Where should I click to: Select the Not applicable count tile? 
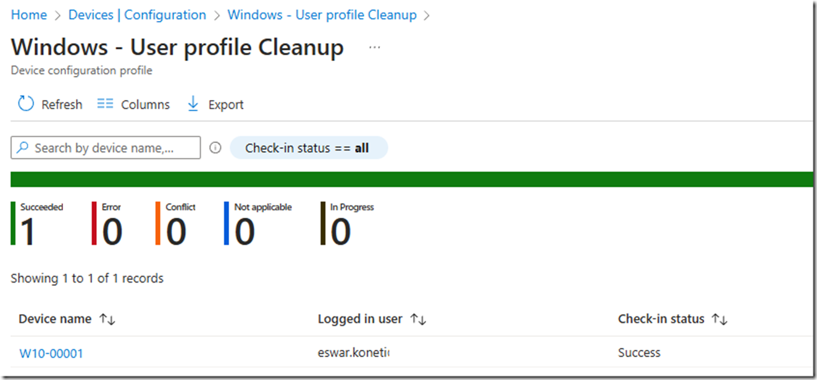coord(258,223)
